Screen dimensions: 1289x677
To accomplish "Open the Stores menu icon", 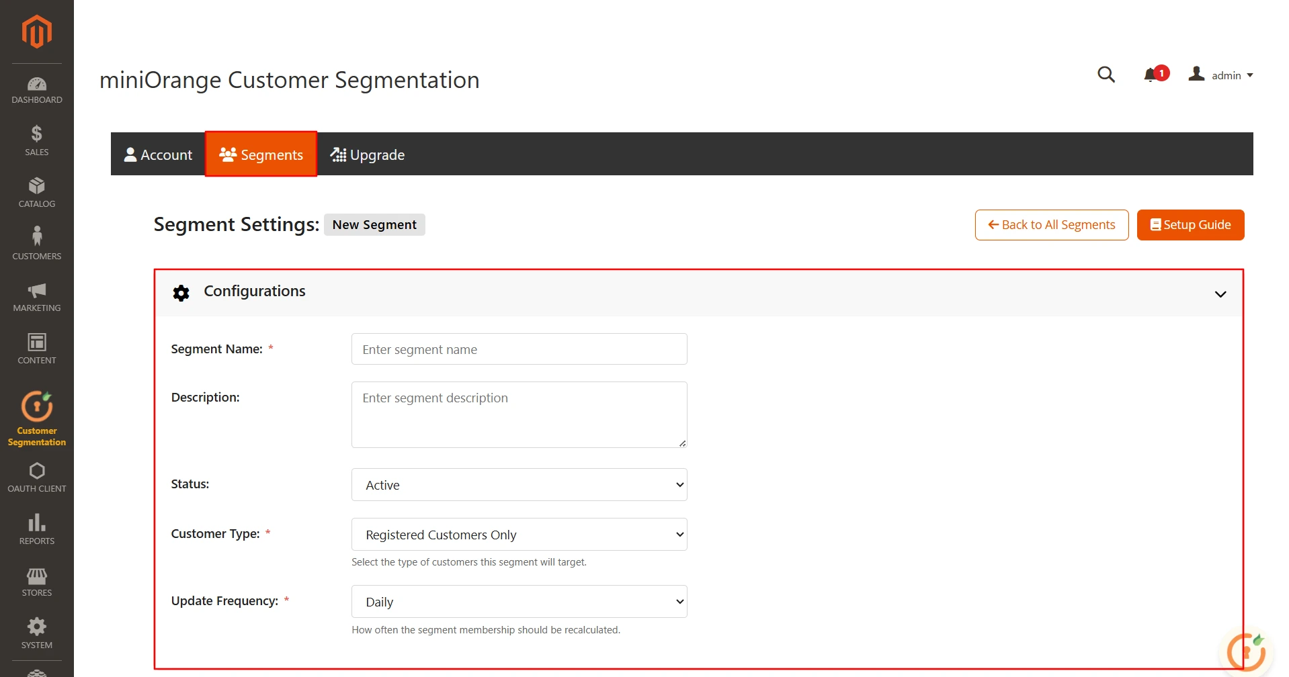I will [x=36, y=581].
